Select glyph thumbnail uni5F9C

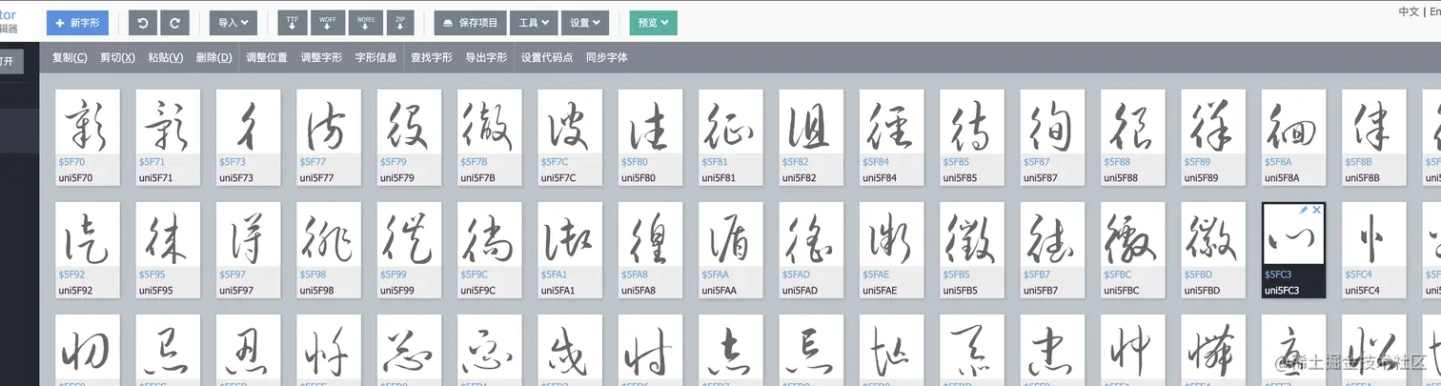click(x=490, y=250)
